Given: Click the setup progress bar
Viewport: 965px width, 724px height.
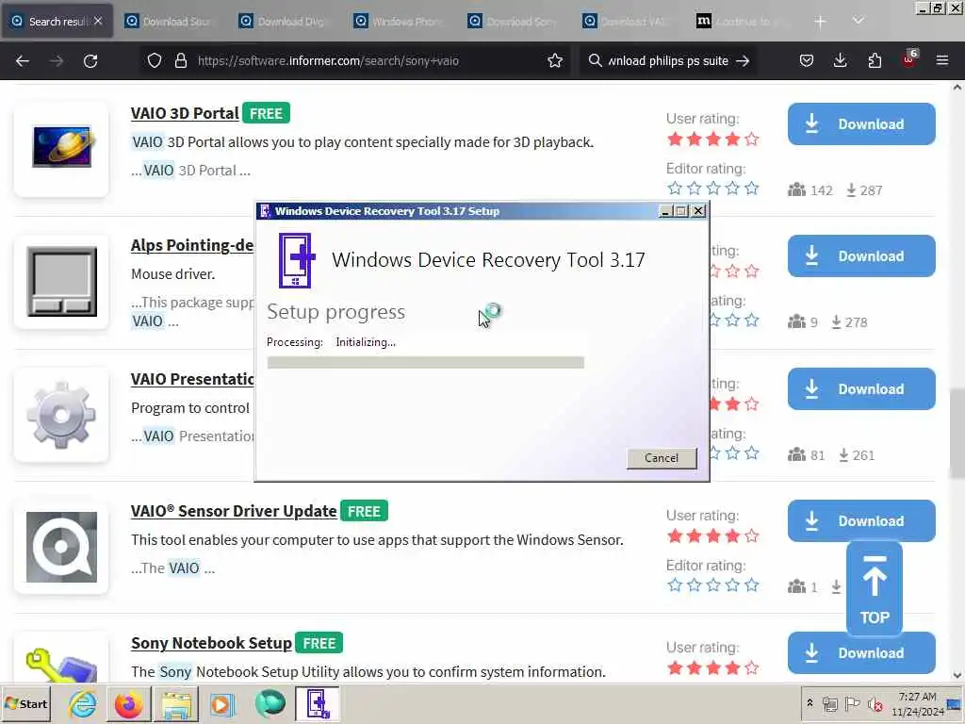Looking at the screenshot, I should (425, 363).
